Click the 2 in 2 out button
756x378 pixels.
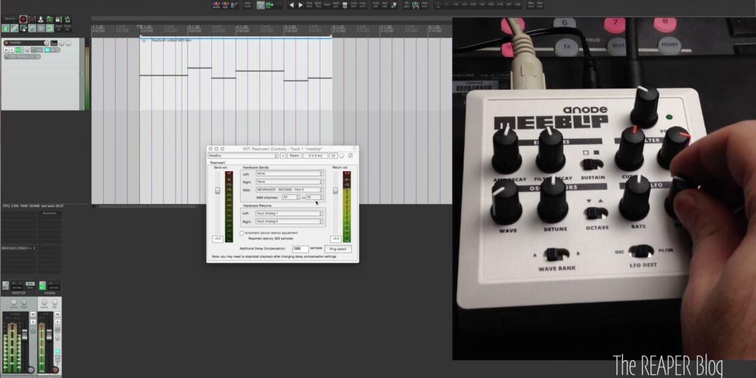(x=314, y=155)
